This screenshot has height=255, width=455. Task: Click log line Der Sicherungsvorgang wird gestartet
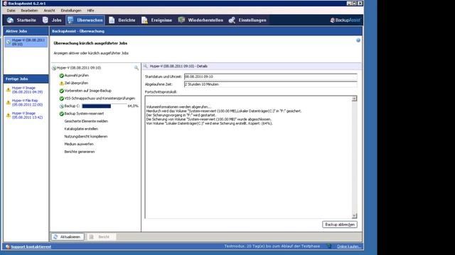tap(181, 115)
